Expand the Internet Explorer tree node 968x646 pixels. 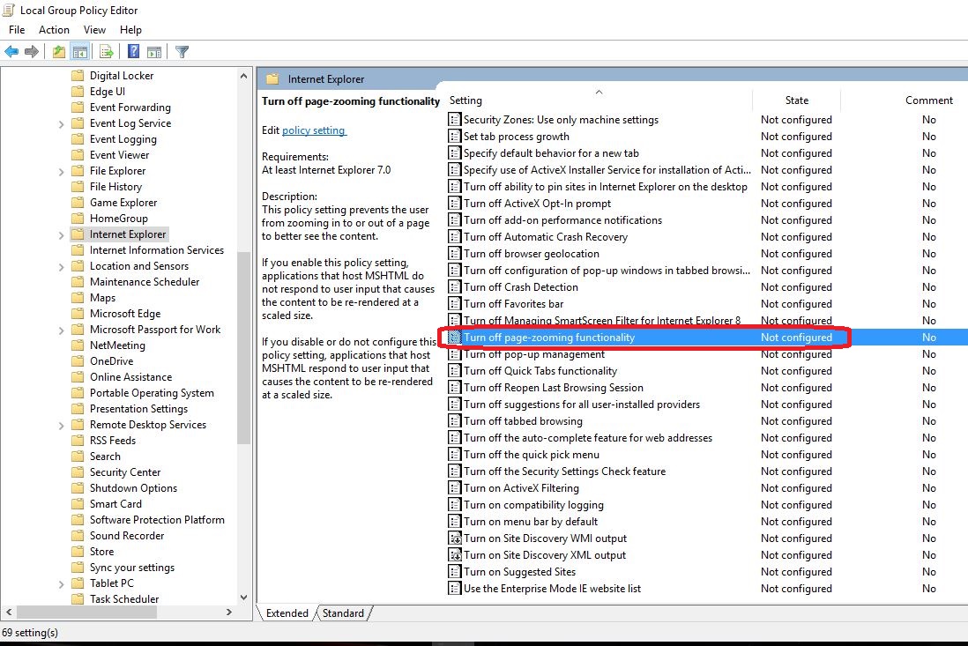(x=61, y=235)
